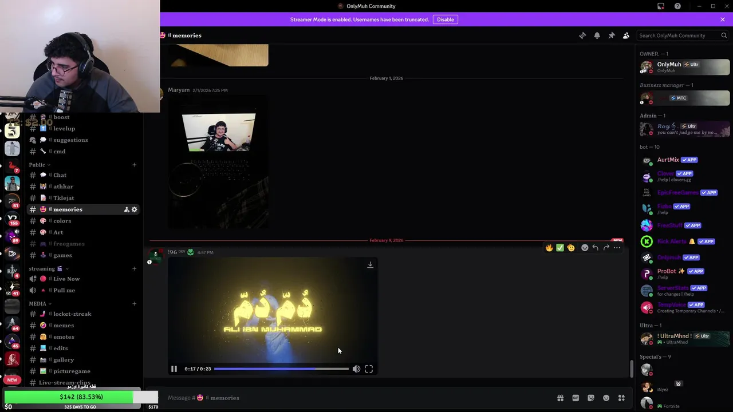Enter fullscreen on the video
Viewport: 733px width, 412px height.
[369, 369]
